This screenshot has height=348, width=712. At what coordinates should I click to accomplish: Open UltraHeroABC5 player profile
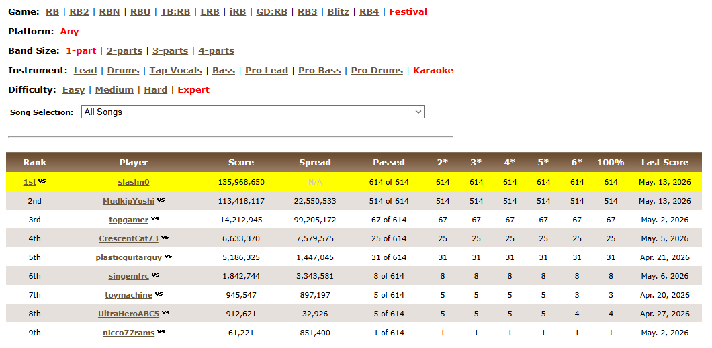coord(128,314)
